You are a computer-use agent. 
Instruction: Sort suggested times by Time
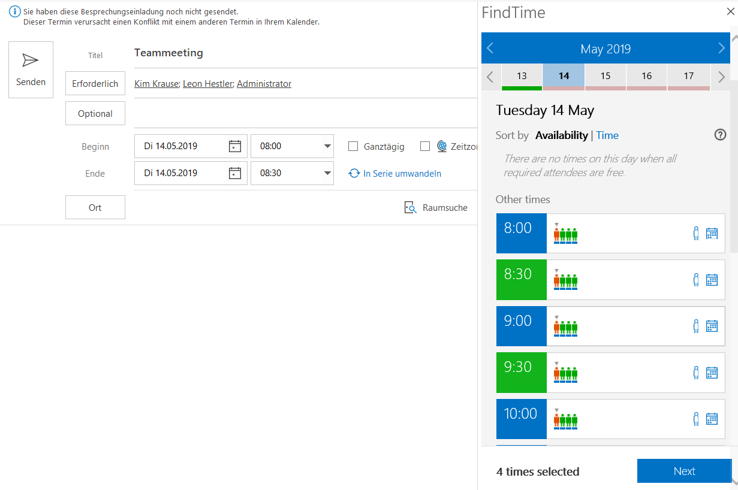[x=607, y=135]
